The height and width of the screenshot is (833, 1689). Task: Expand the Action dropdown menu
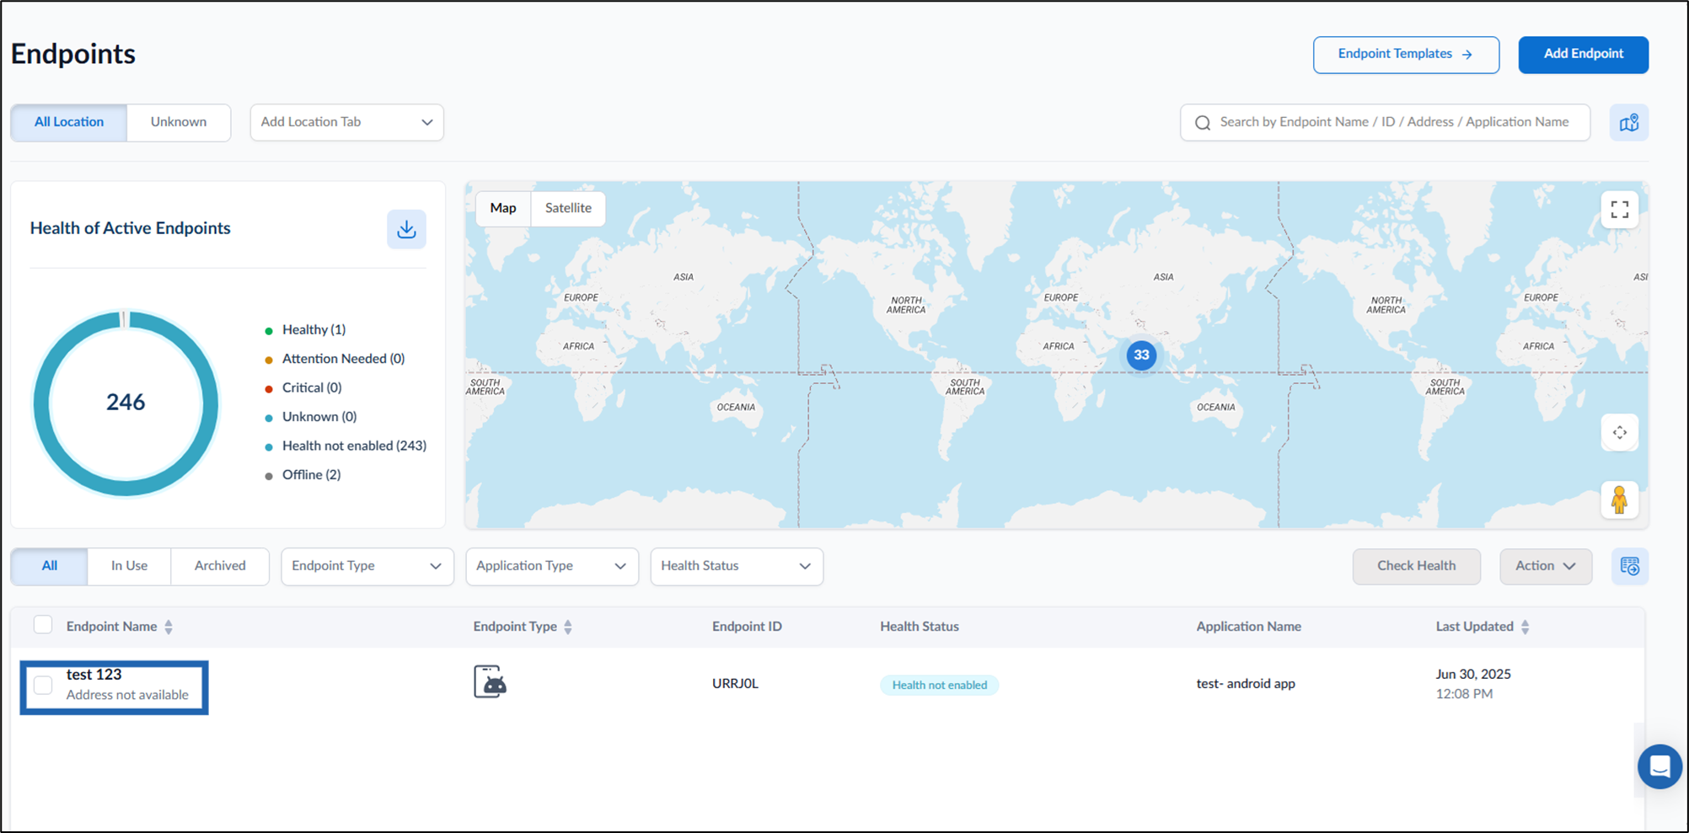(1546, 566)
